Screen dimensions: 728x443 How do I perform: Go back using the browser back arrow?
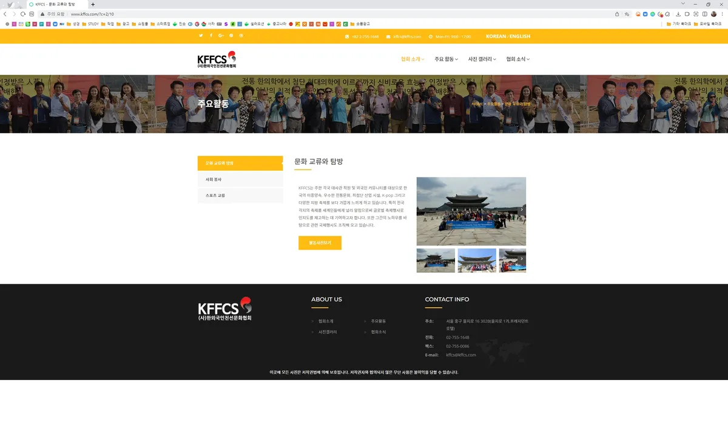click(5, 14)
